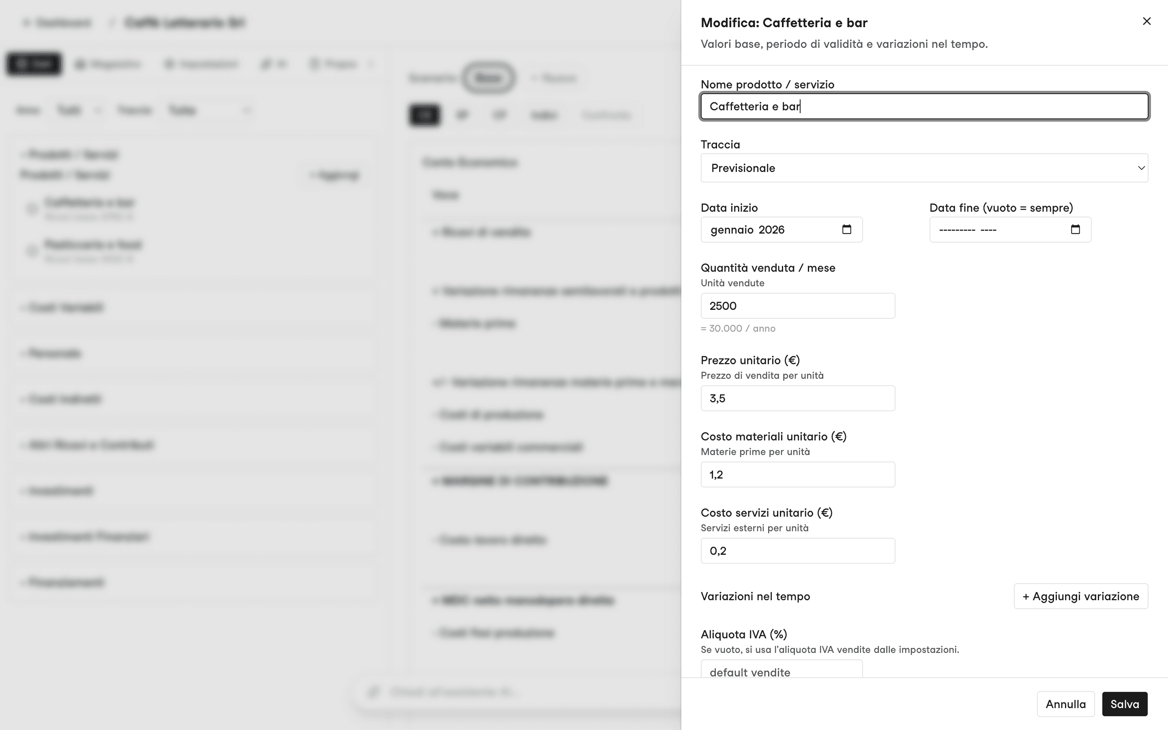
Task: Click Annulla to cancel changes
Action: coord(1066,704)
